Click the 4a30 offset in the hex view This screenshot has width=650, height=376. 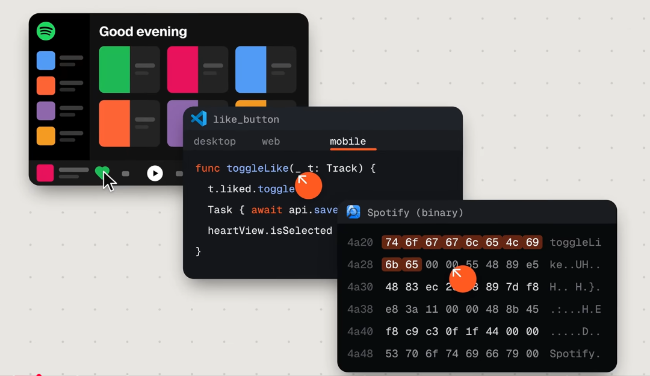(x=360, y=287)
